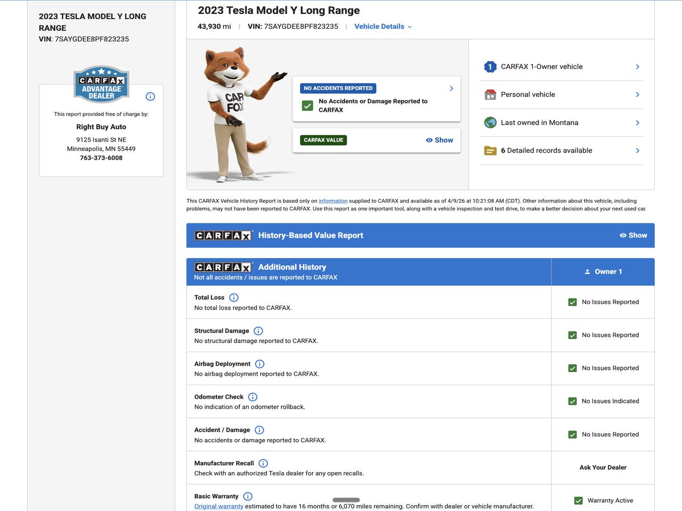Click the Basic Warranty info icon
This screenshot has height=511, width=682.
point(248,497)
